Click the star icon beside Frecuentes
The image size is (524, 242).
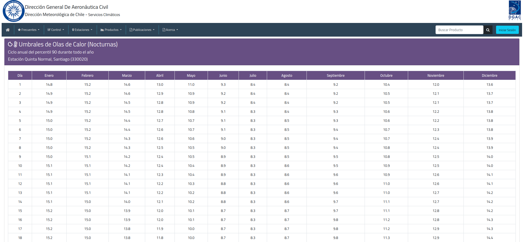(x=19, y=30)
